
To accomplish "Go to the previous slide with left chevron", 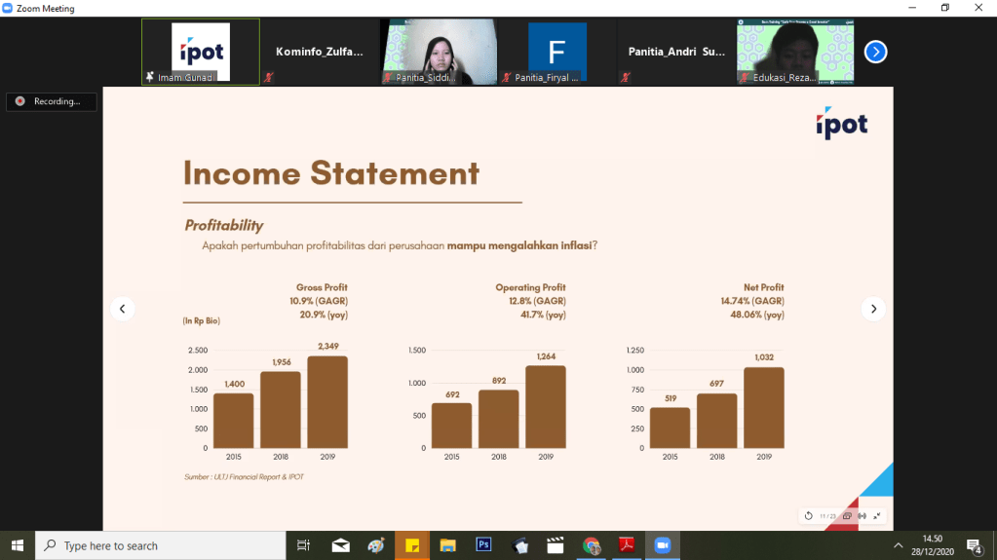I will coord(122,309).
